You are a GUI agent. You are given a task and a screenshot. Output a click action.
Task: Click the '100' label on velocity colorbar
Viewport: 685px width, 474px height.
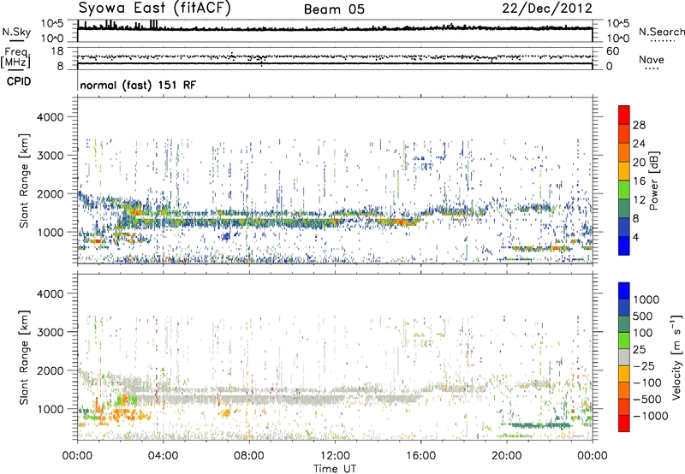pos(643,333)
